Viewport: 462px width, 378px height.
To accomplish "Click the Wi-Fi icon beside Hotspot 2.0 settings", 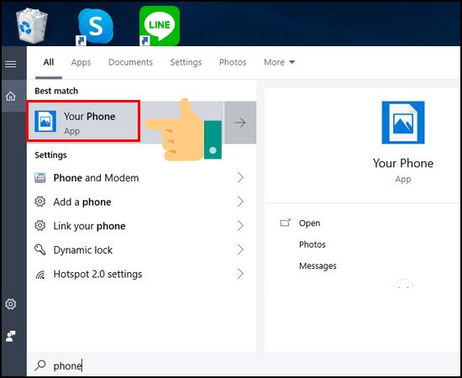I will [40, 275].
